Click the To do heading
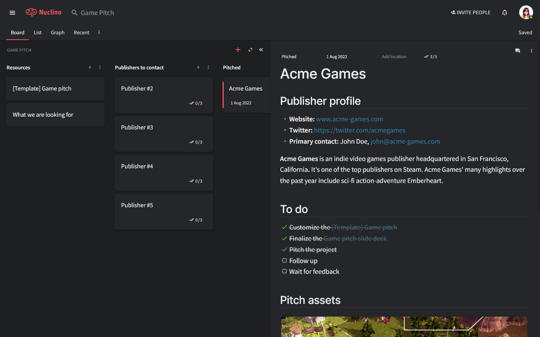540x337 pixels. pyautogui.click(x=294, y=209)
